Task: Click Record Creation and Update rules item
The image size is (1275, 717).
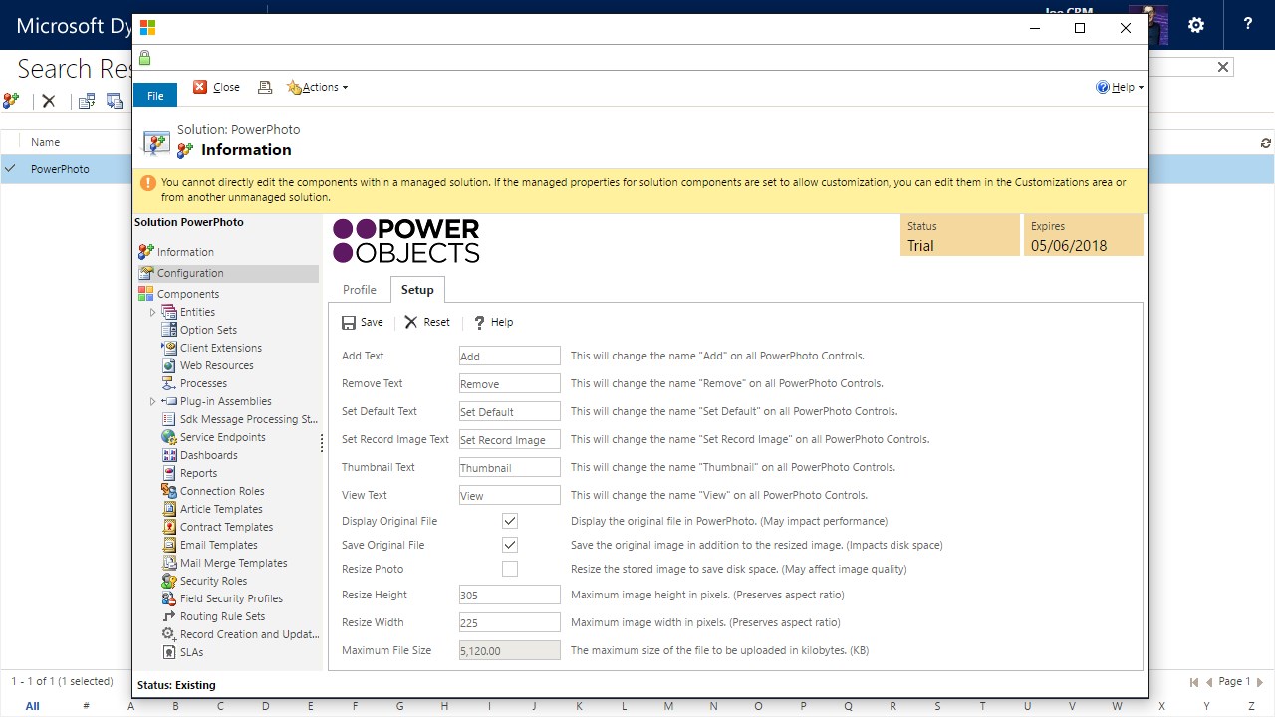Action: [249, 634]
